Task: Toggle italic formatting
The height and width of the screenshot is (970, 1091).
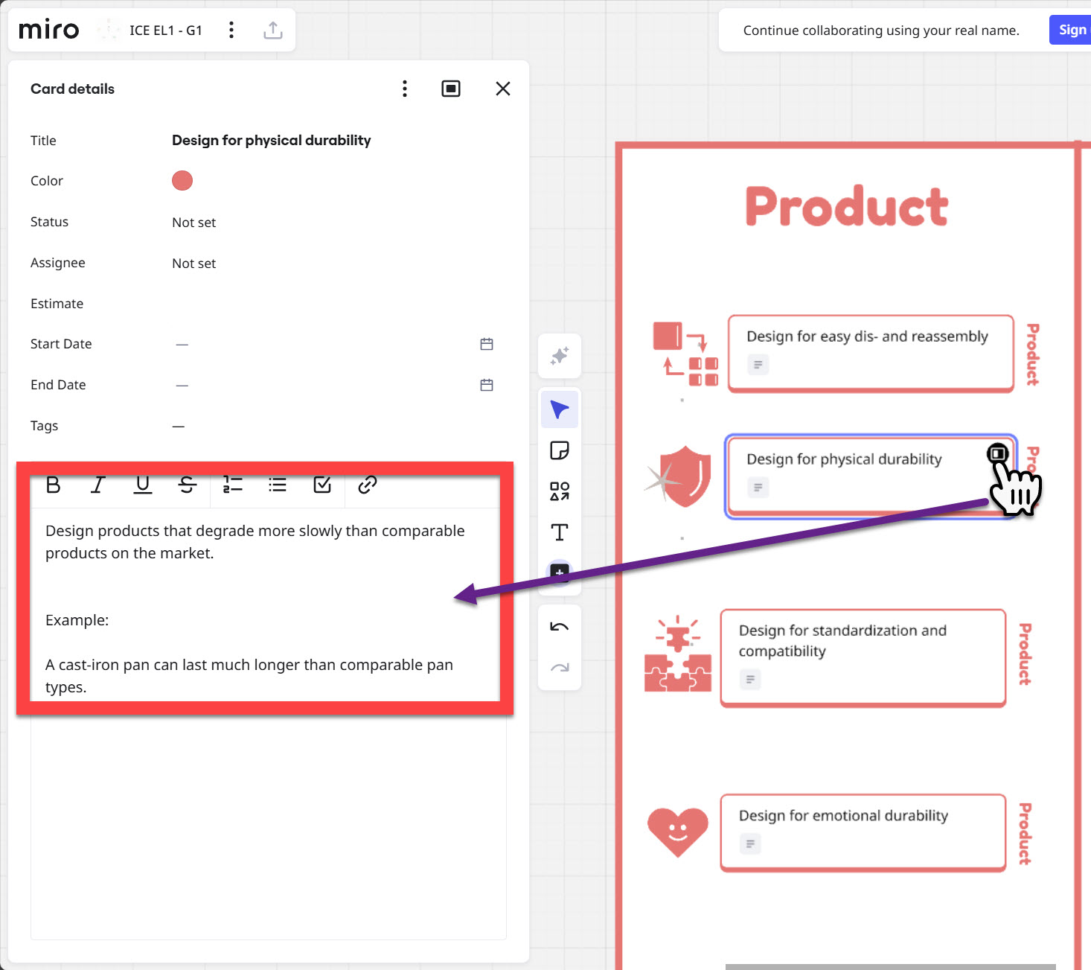Action: point(97,485)
